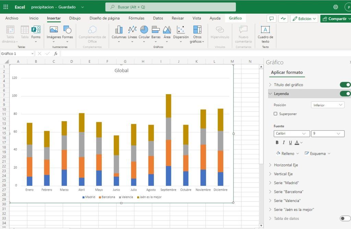Open the Posición dropdown showing Inferior
Screen dimensions: 351x229
[x=328, y=105]
